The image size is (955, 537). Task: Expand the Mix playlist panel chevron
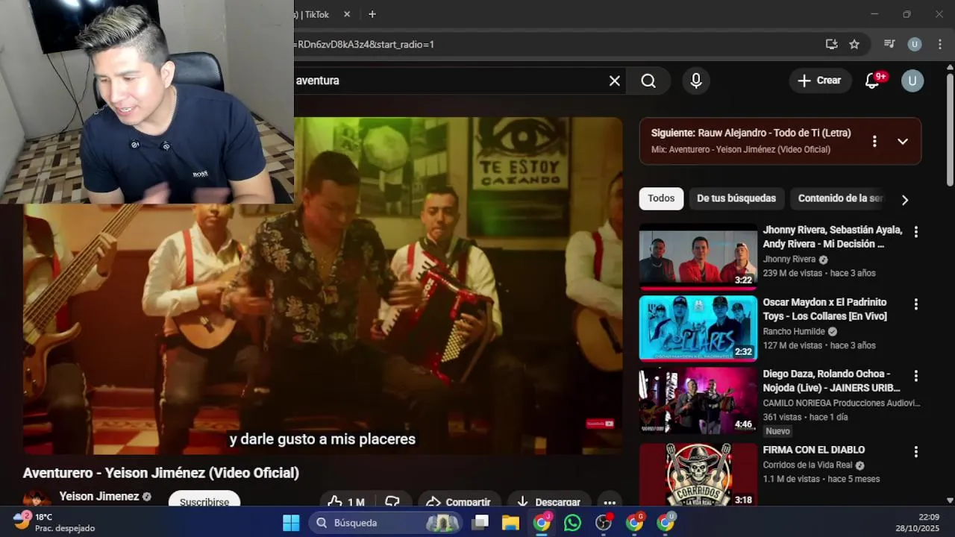pos(903,141)
